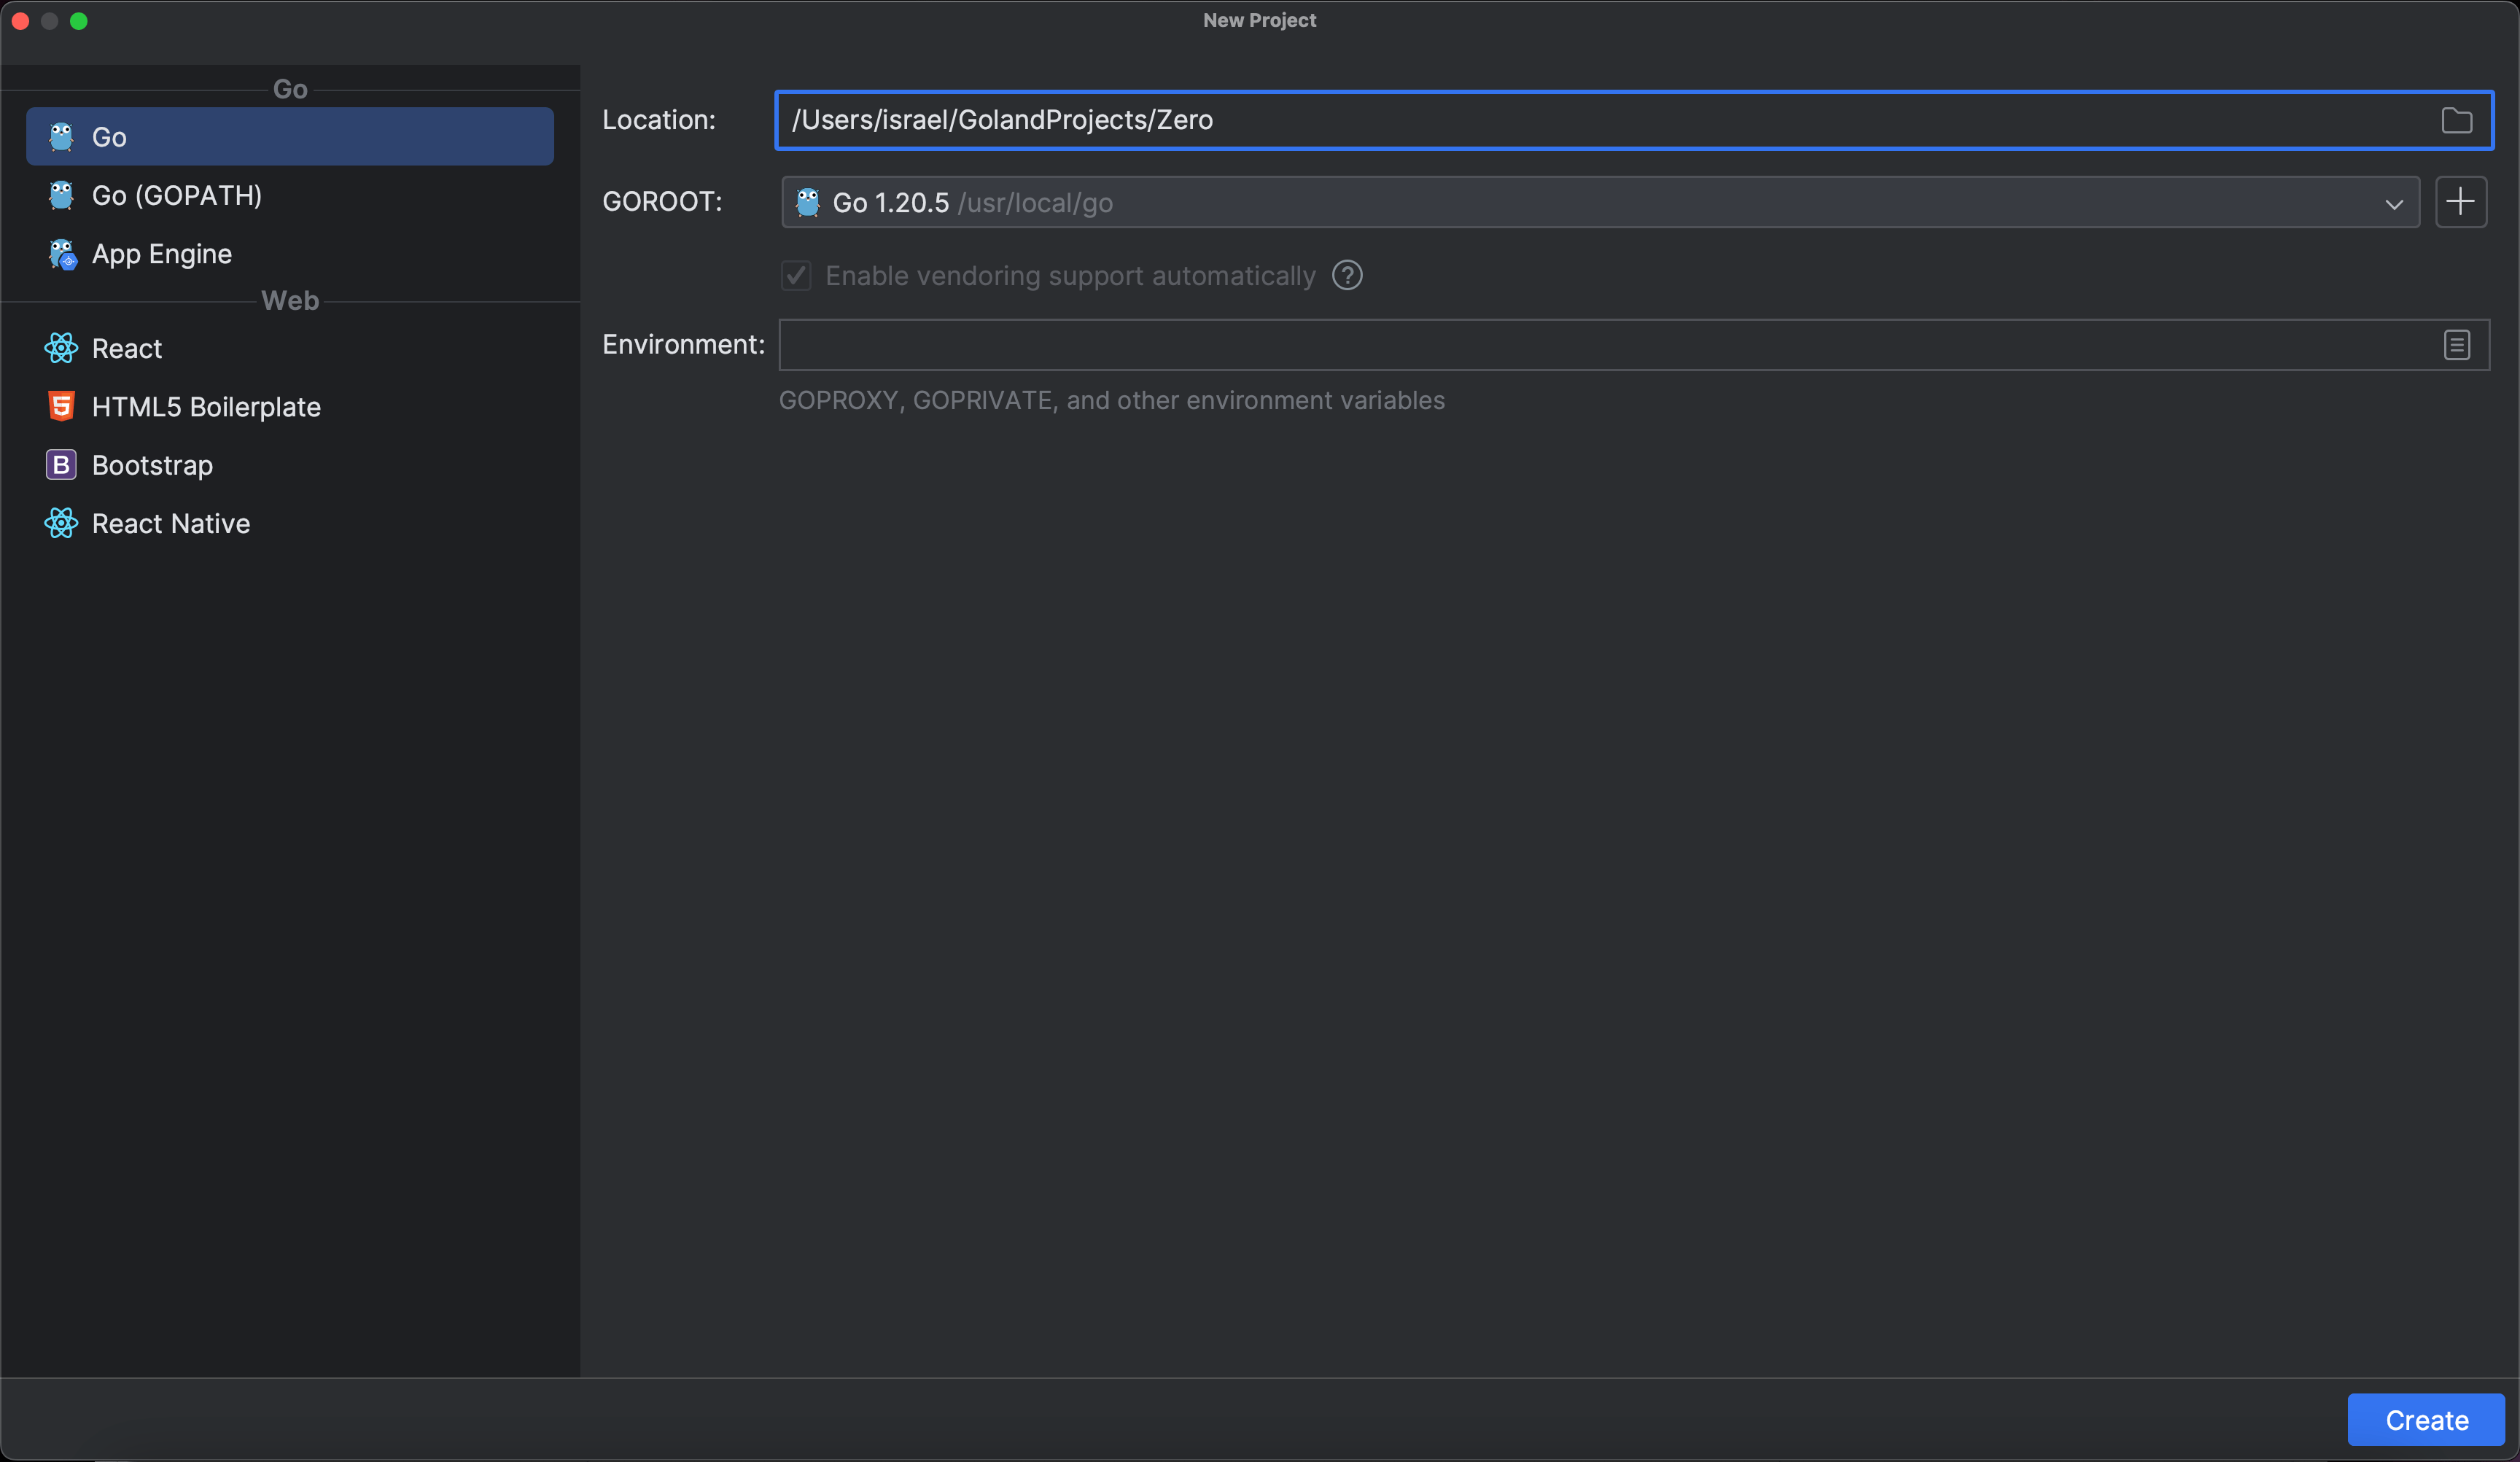This screenshot has width=2520, height=1462.
Task: Switch to the Go project template
Action: click(x=110, y=137)
